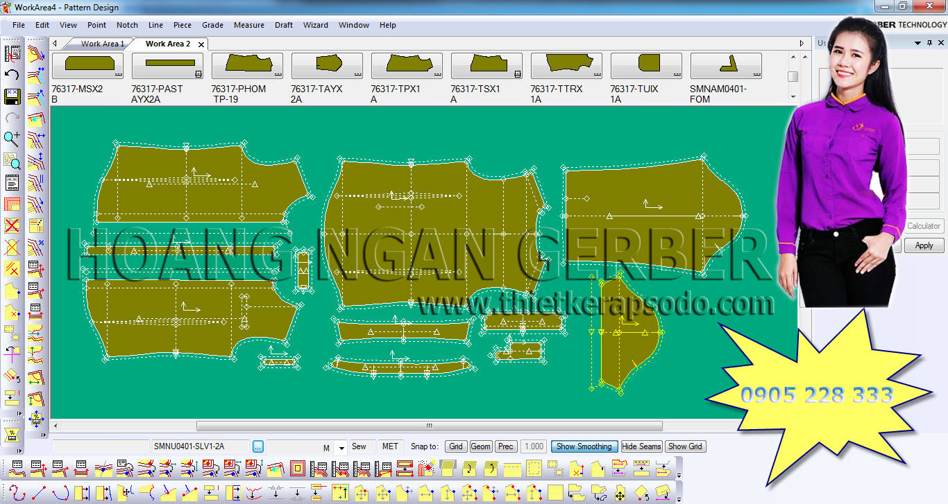This screenshot has width=948, height=504.
Task: Click the blue four-arrow percent icon in second left column
Action: click(36, 419)
